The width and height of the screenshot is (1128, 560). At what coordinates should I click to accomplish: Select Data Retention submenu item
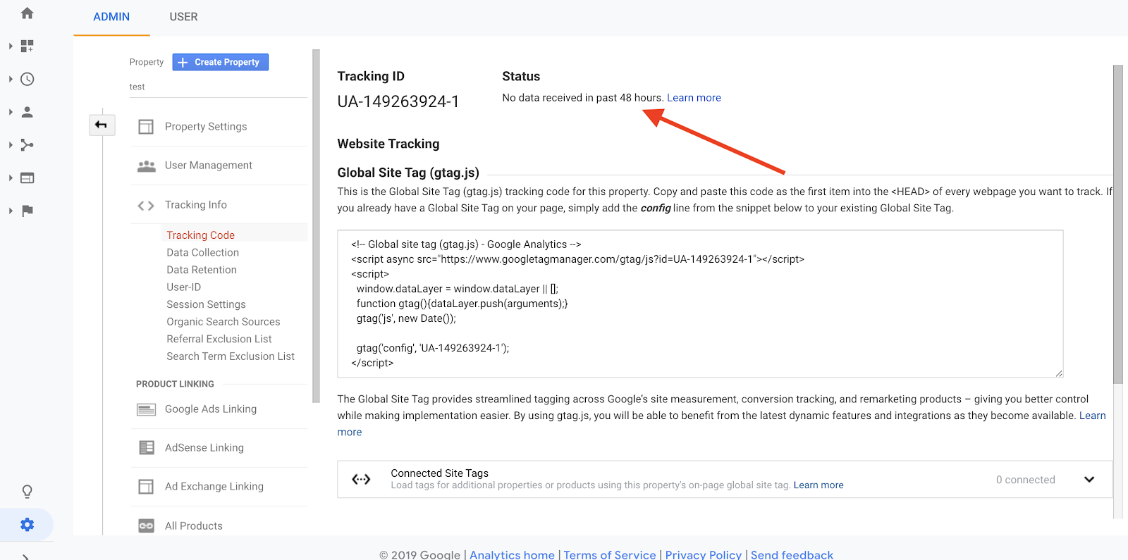coord(202,270)
